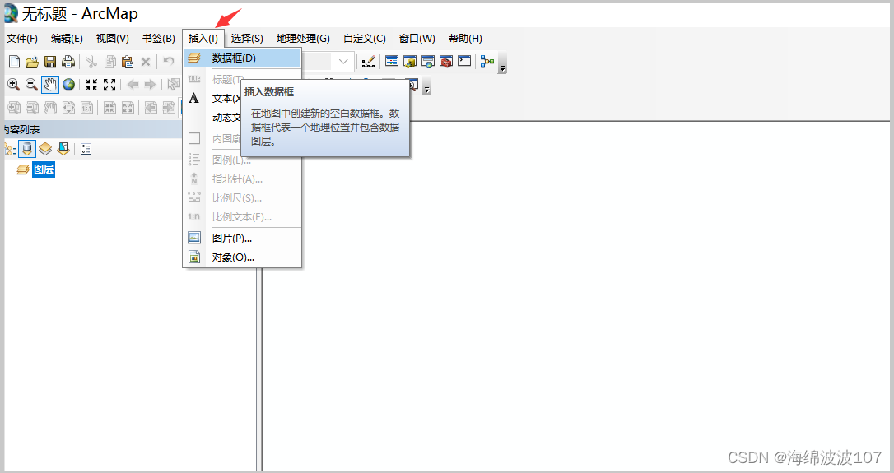894x473 pixels.
Task: Open the Editor toolbar pencil icon
Action: tap(369, 61)
